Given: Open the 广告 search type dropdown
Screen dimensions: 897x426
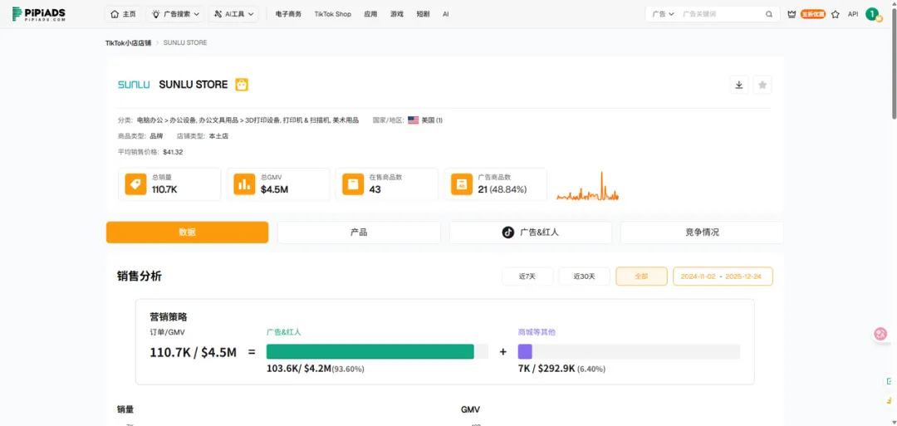Looking at the screenshot, I should pyautogui.click(x=662, y=14).
